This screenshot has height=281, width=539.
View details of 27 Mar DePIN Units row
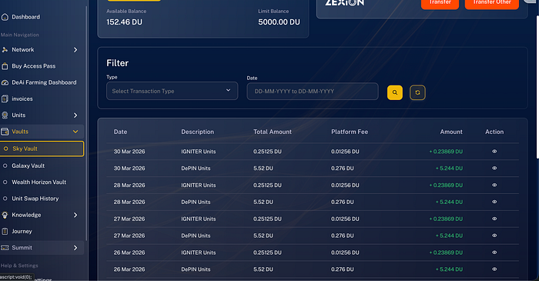494,236
